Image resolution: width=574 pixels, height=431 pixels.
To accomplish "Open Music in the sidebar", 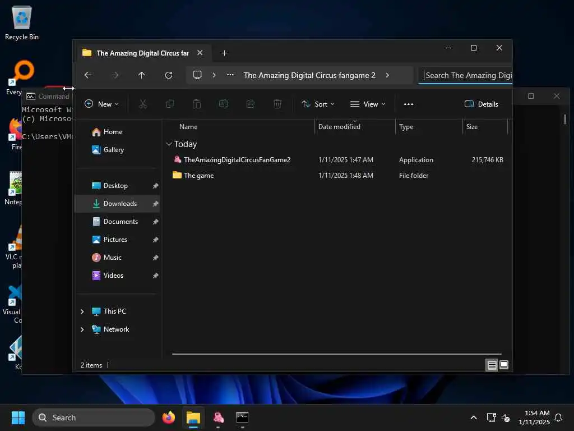I will point(112,257).
